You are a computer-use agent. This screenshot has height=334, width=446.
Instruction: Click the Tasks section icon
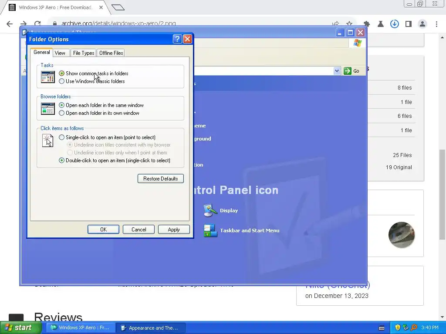[x=48, y=77]
